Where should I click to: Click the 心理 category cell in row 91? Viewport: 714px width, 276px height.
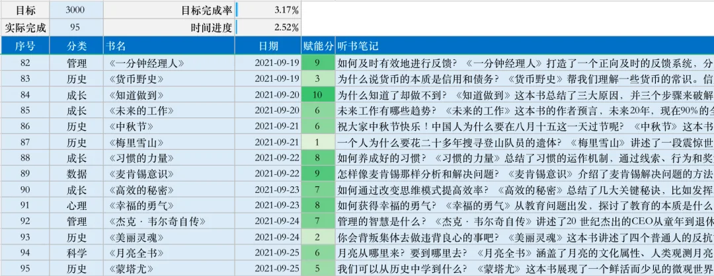click(x=76, y=205)
